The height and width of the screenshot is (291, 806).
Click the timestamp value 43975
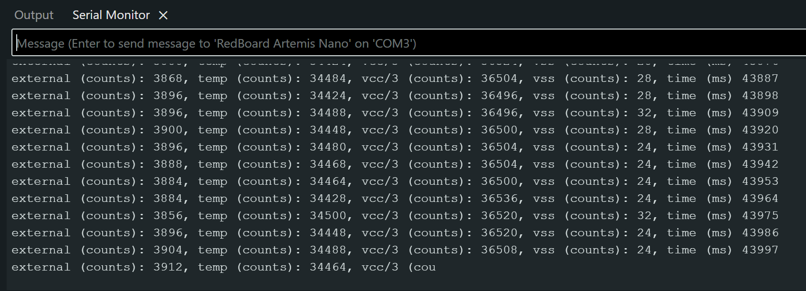pos(760,216)
